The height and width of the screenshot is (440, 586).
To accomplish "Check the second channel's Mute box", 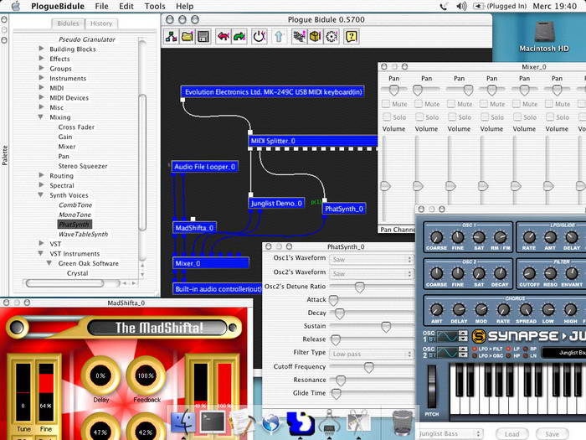I will tap(420, 104).
